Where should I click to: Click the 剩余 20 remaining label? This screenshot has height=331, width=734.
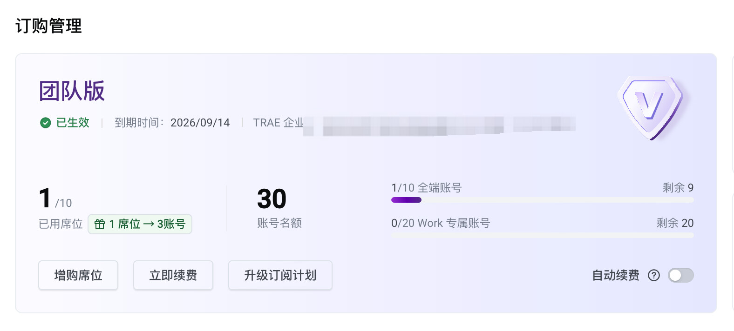click(675, 223)
